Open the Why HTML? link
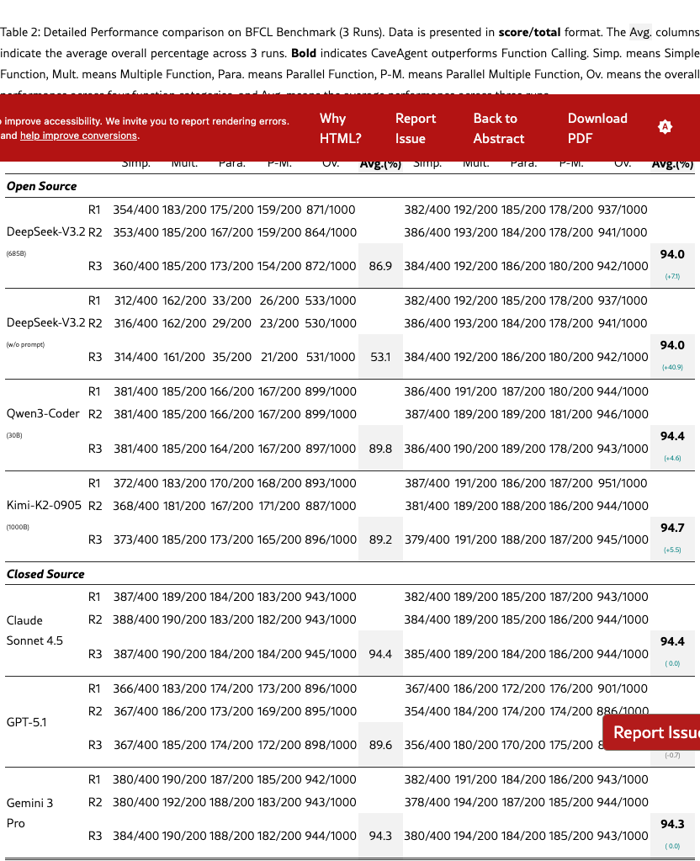Image resolution: width=700 pixels, height=861 pixels. point(340,129)
